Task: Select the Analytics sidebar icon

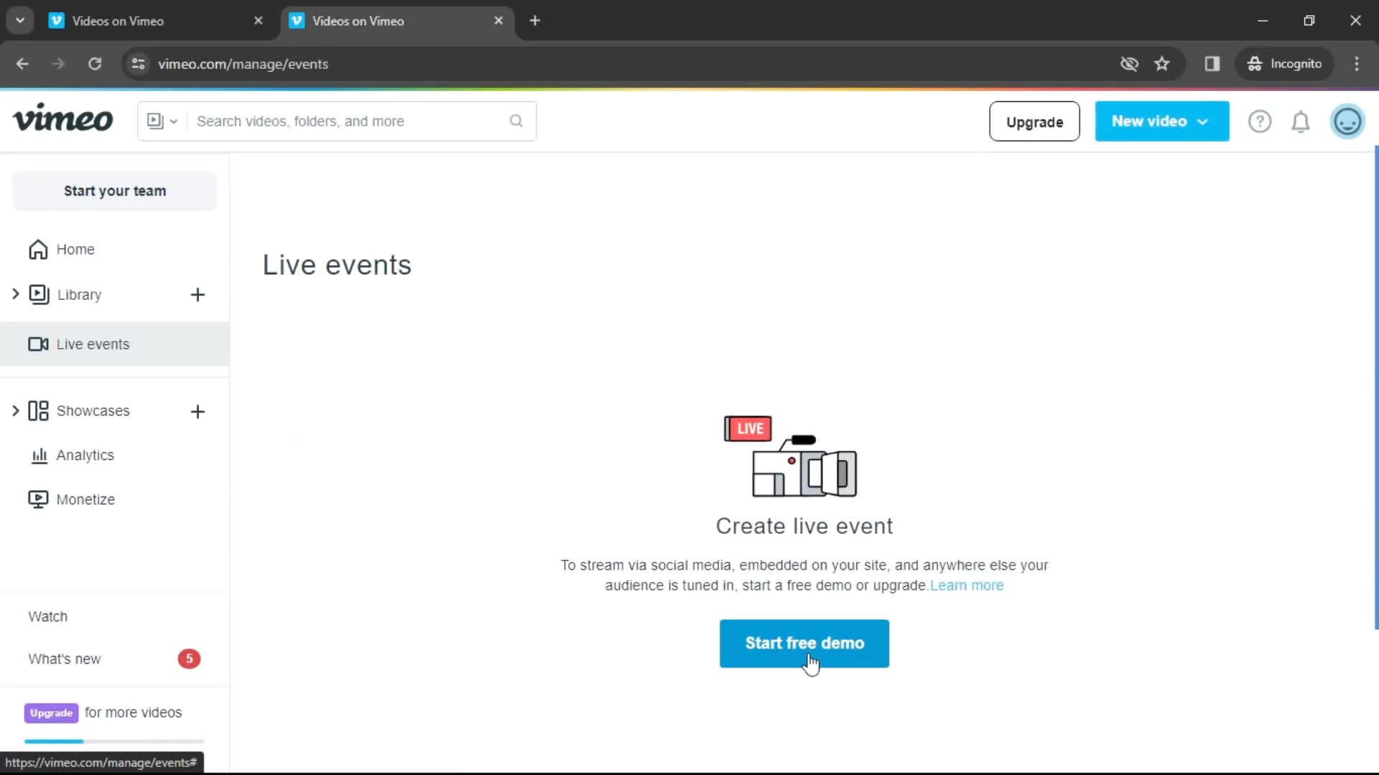Action: click(x=39, y=455)
